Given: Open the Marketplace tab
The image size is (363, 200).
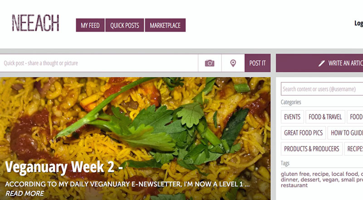Looking at the screenshot, I should click(x=165, y=25).
